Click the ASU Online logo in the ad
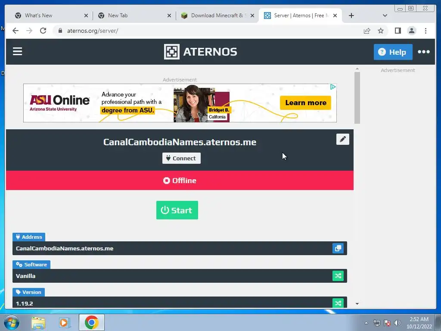Image resolution: width=441 pixels, height=331 pixels. [59, 103]
